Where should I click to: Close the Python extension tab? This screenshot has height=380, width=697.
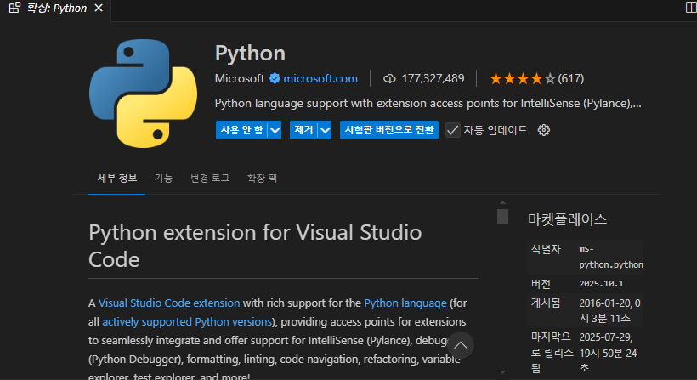(x=99, y=8)
